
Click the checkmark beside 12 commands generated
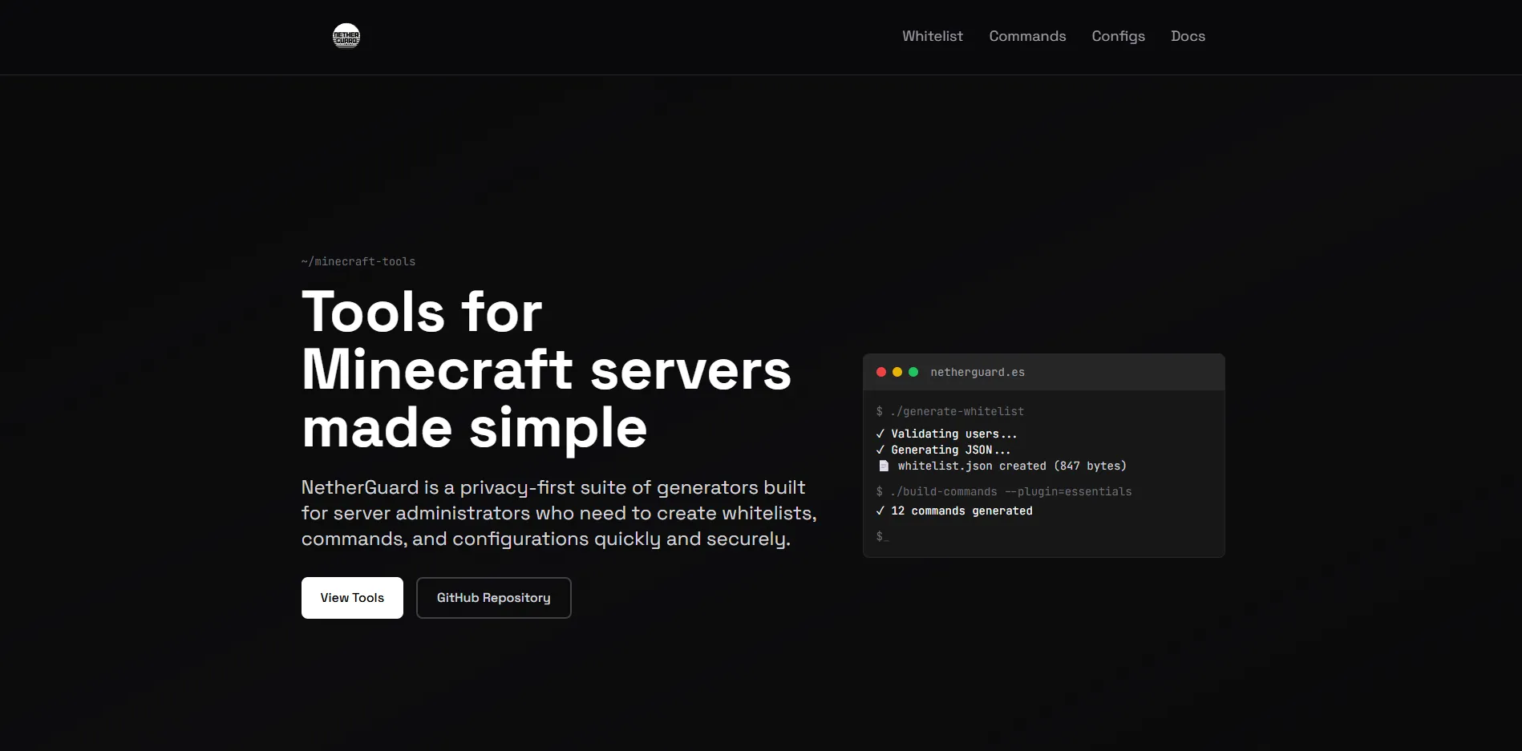[x=880, y=511]
